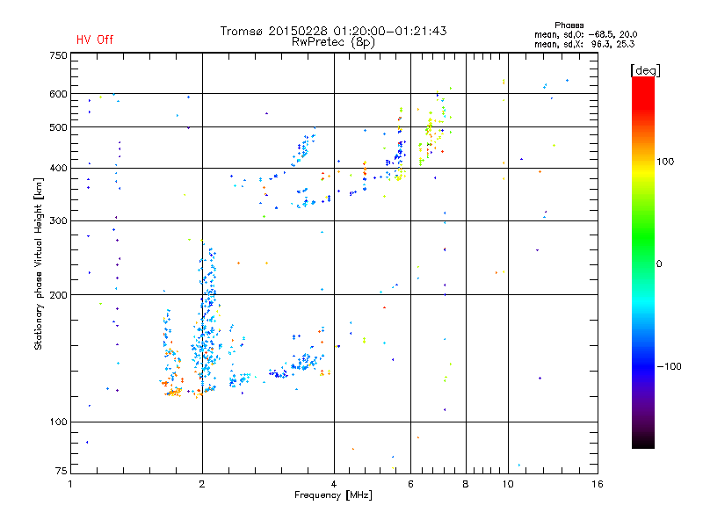Click the orange echo cluster near 120 km
This screenshot has width=703, height=527.
click(x=172, y=392)
